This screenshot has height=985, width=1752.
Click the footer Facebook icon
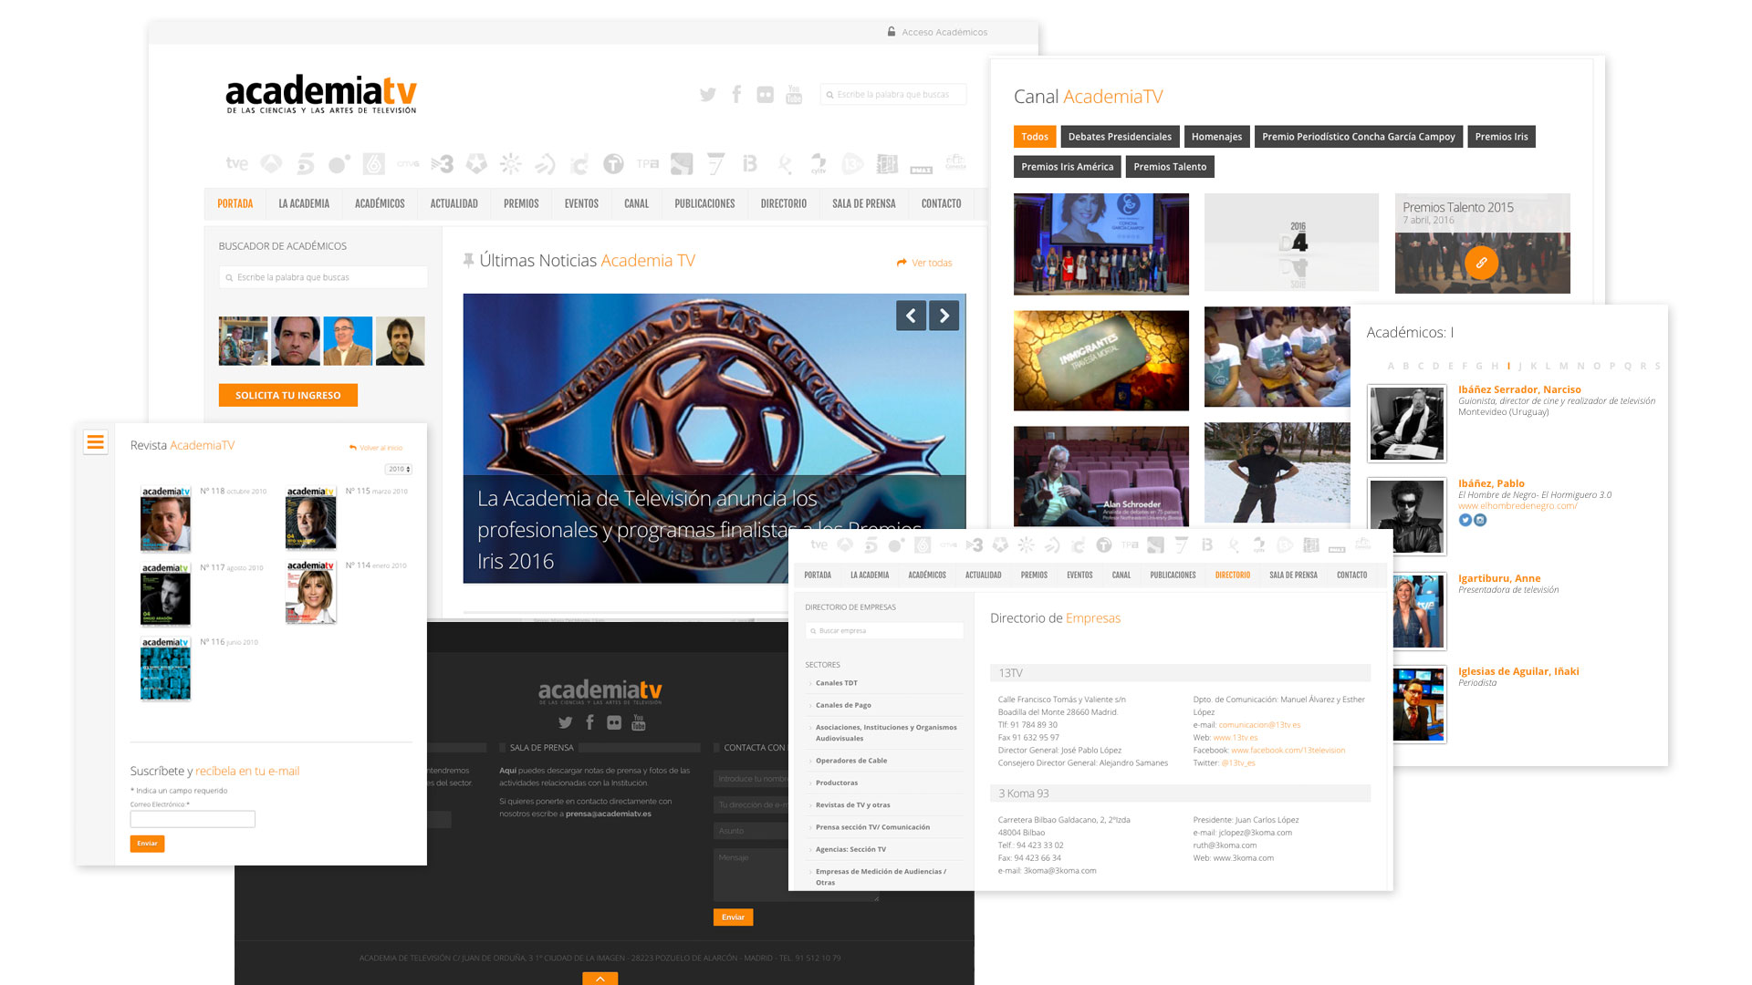[589, 722]
